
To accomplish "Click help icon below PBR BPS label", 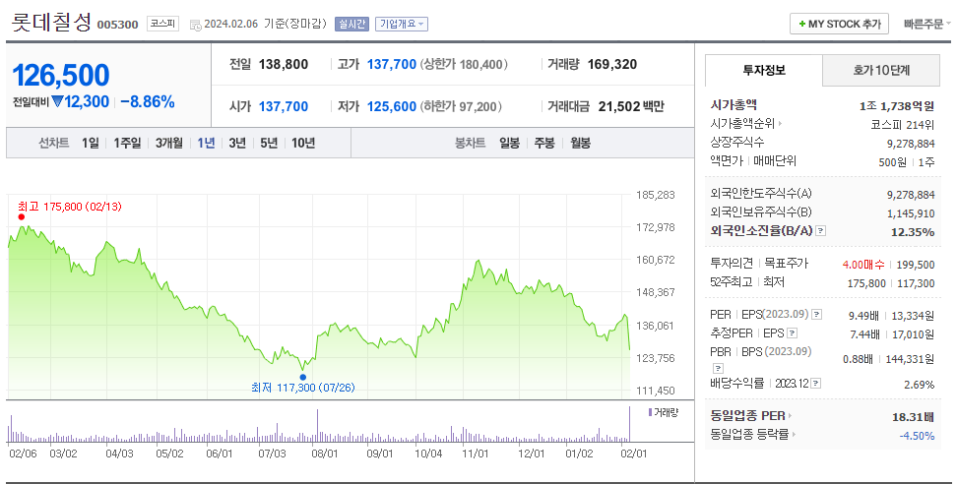I will point(718,368).
